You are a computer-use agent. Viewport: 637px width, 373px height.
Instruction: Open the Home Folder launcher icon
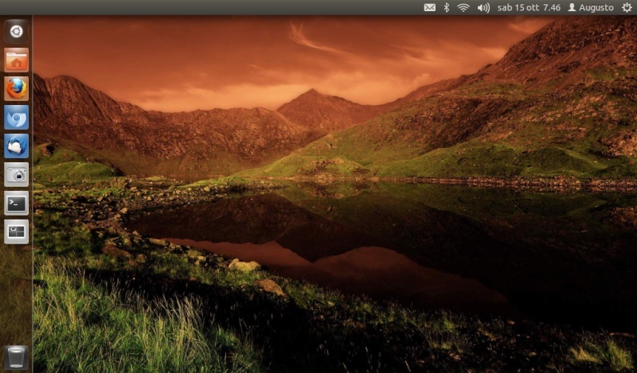click(x=16, y=60)
